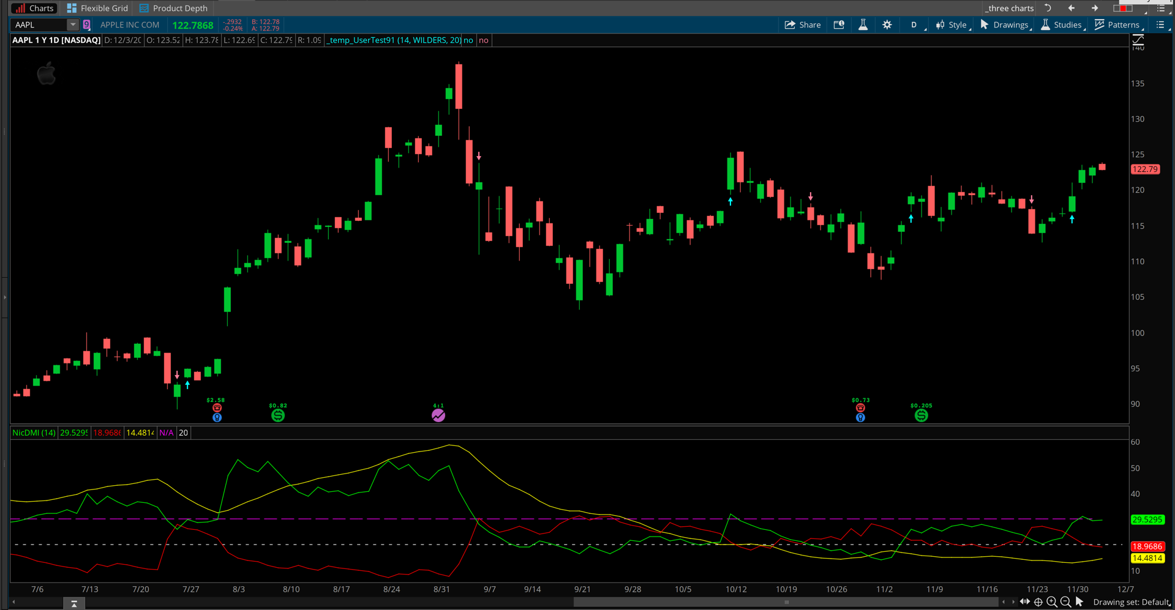The image size is (1175, 610).
Task: Open the blue toolbar list menu icon
Action: 1161,25
